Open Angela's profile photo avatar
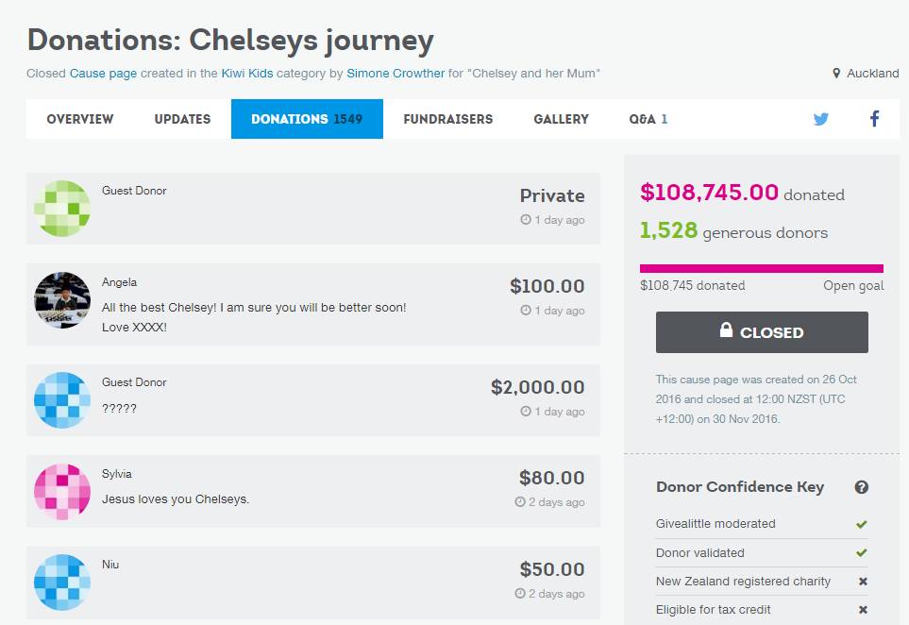 [62, 300]
